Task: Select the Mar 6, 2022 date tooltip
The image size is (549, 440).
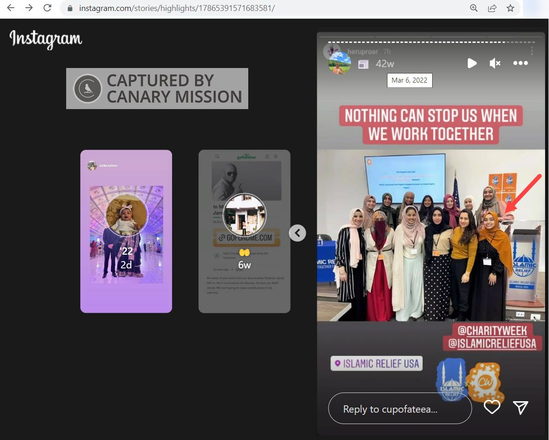Action: pos(409,80)
